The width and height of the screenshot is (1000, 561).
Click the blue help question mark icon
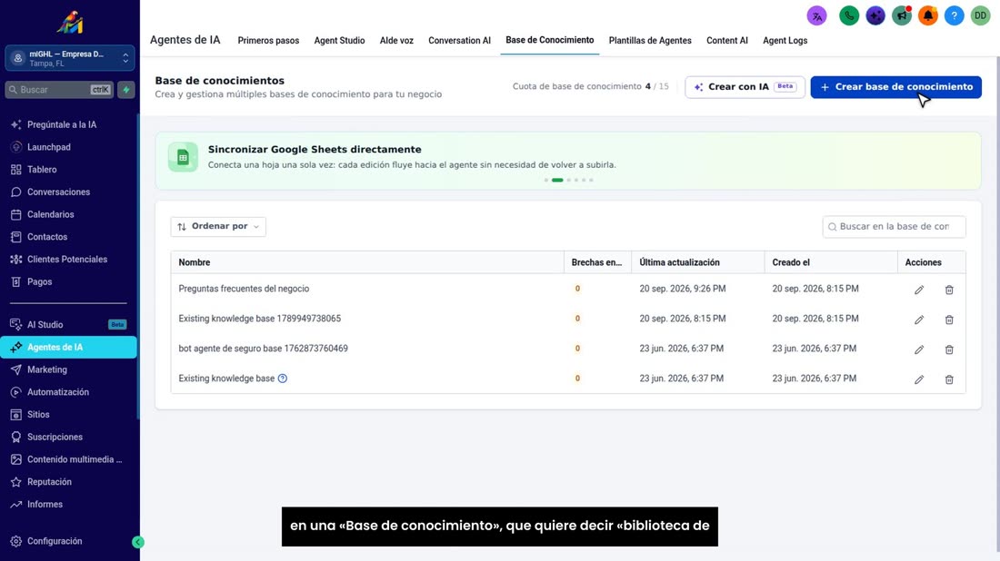[954, 16]
